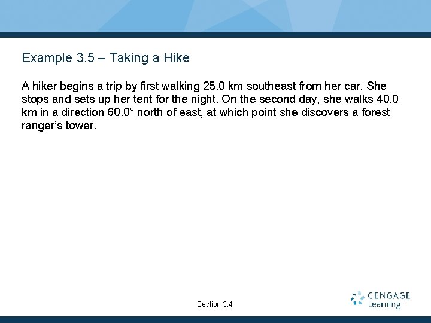Viewport: 431px width, 323px height.
Task: Click the problem text paragraph beginning 'A hiker begins'
Action: (x=210, y=106)
